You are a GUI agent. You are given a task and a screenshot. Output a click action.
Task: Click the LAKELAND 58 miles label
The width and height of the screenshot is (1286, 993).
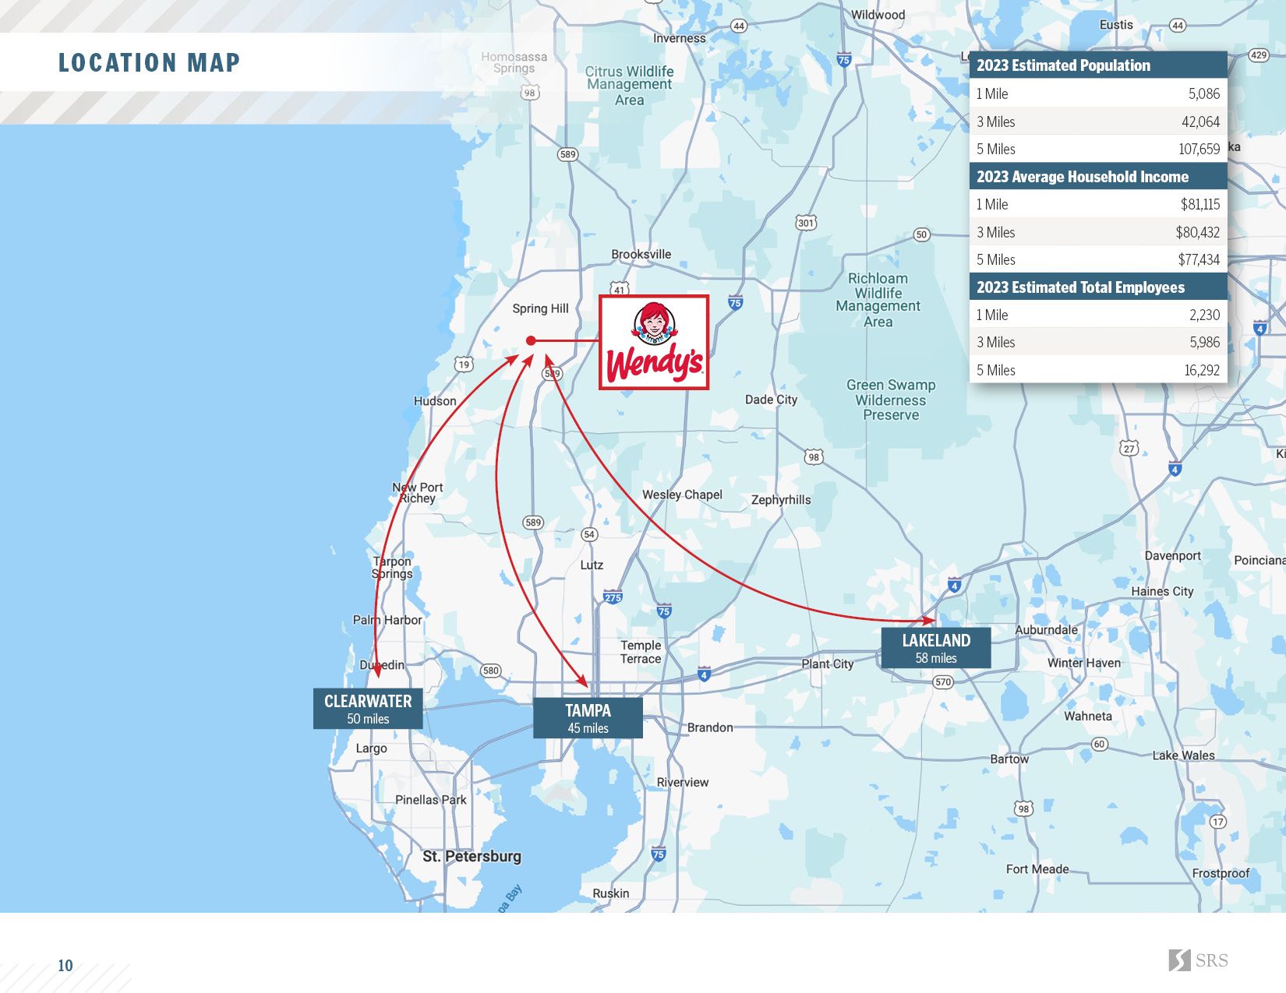[936, 648]
